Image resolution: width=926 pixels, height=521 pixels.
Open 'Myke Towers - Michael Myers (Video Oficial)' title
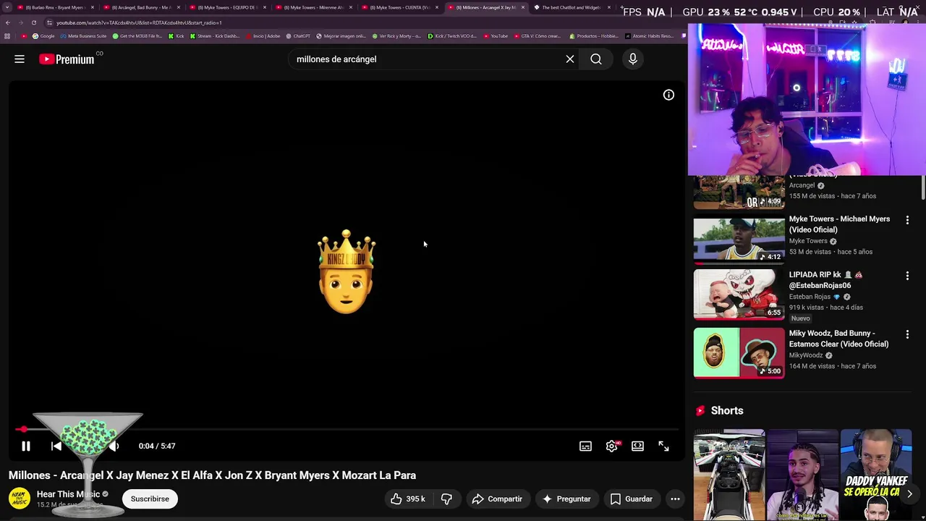[x=839, y=224]
